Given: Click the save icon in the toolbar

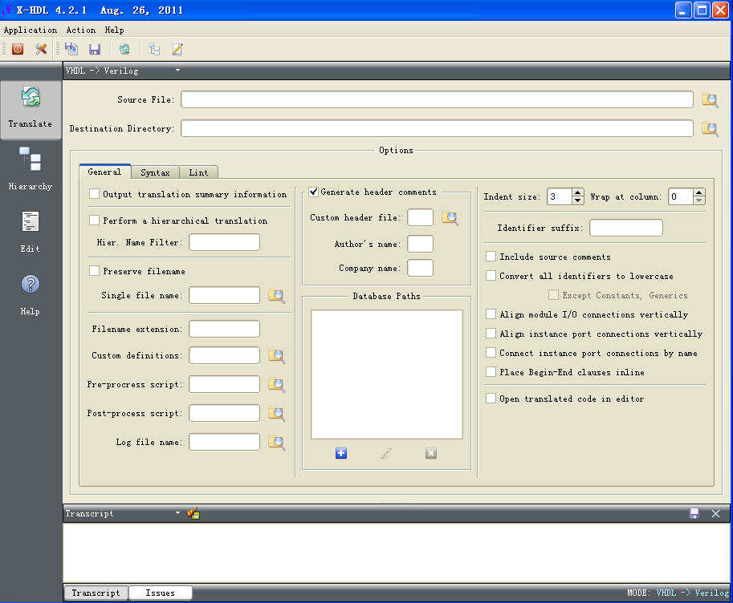Looking at the screenshot, I should pos(95,49).
